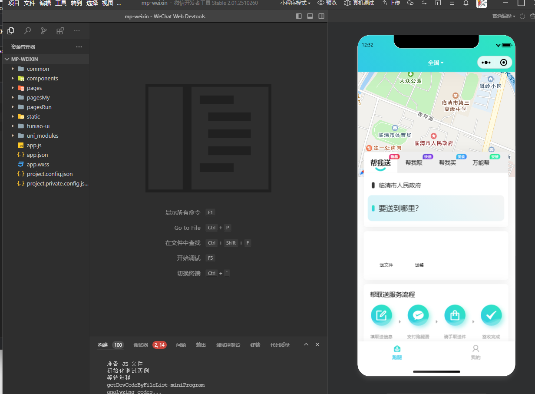The height and width of the screenshot is (394, 535).
Task: Click the 要送到哪里? destination field
Action: click(436, 208)
